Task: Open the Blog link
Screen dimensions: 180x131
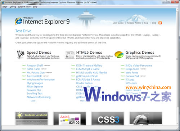Action: [154, 23]
